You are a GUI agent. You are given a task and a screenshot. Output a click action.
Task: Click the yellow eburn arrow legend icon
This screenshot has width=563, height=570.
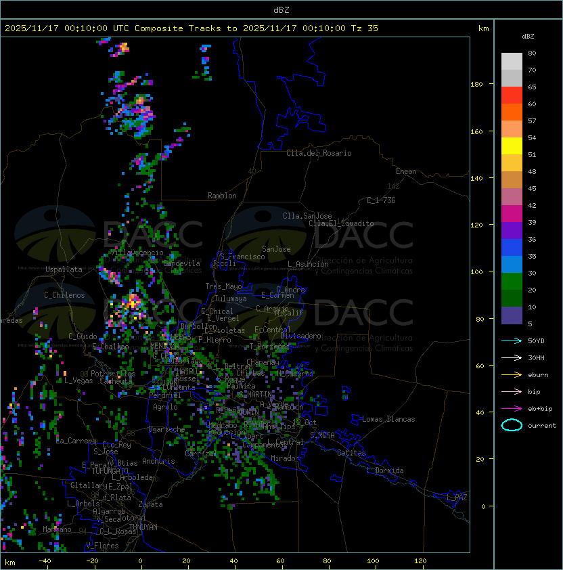pyautogui.click(x=512, y=375)
